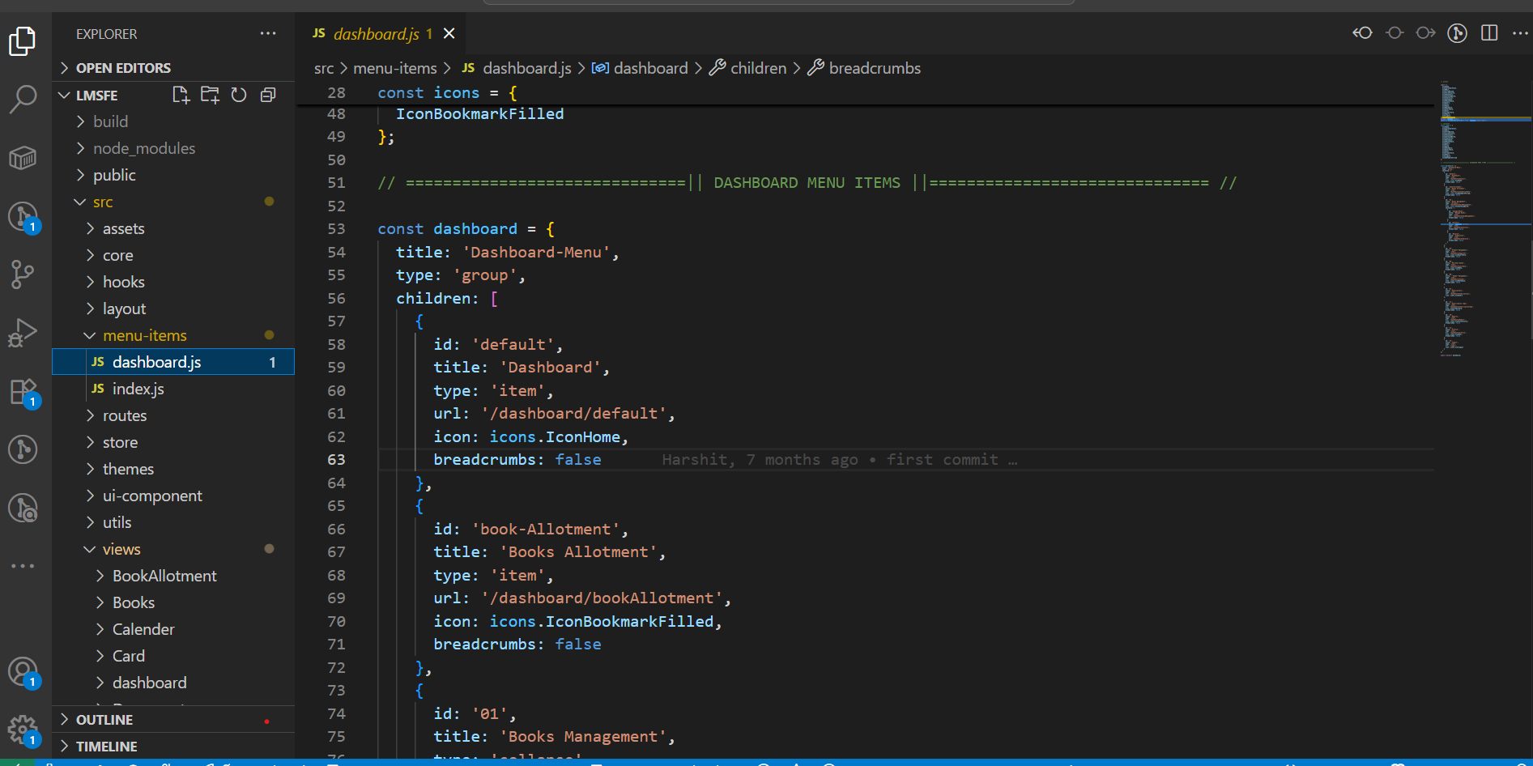The image size is (1533, 766).
Task: Collapse the menu-items folder
Action: click(144, 335)
